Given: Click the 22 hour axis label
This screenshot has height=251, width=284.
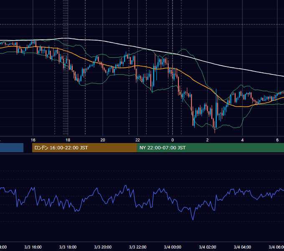Looking at the screenshot, I should point(138,140).
